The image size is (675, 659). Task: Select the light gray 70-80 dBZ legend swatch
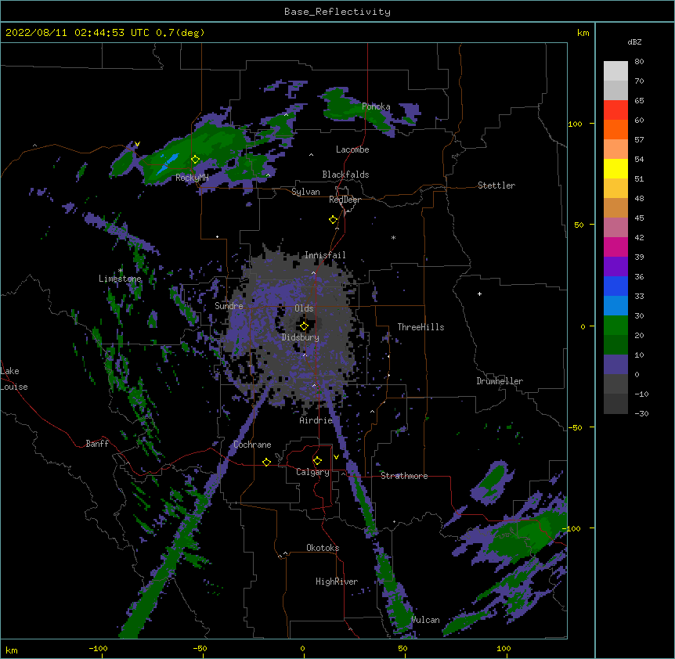(x=615, y=71)
